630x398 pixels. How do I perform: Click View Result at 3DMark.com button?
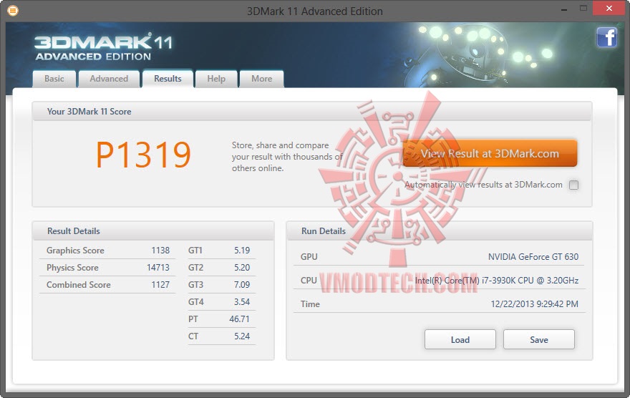(x=490, y=153)
